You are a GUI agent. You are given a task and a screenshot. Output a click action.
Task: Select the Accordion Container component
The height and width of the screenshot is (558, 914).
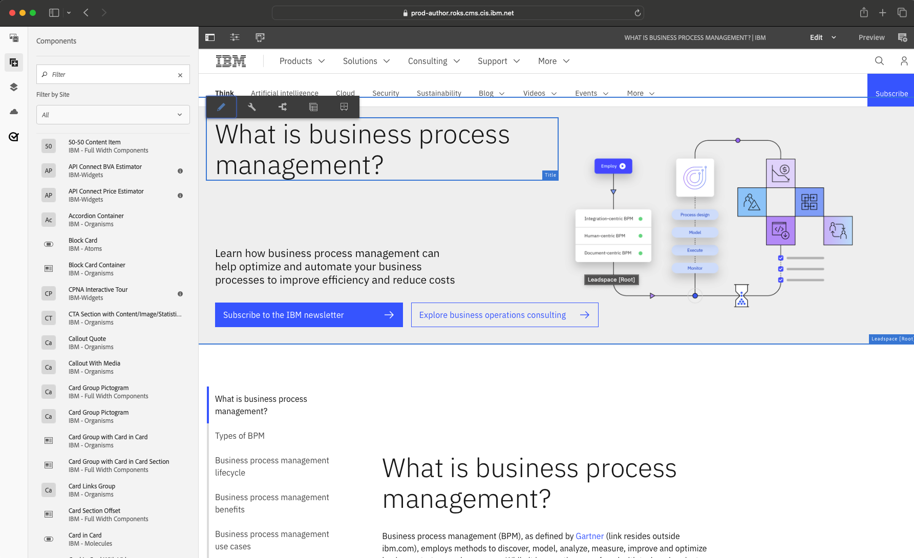pos(113,220)
